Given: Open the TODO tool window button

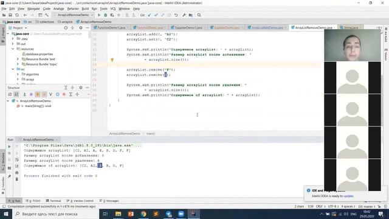Looking at the screenshot, I should pos(33,201).
